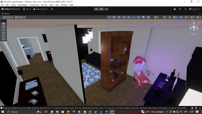The width and height of the screenshot is (202, 114).
Task: Toggle scene effects rendering icon
Action: click(x=174, y=17)
